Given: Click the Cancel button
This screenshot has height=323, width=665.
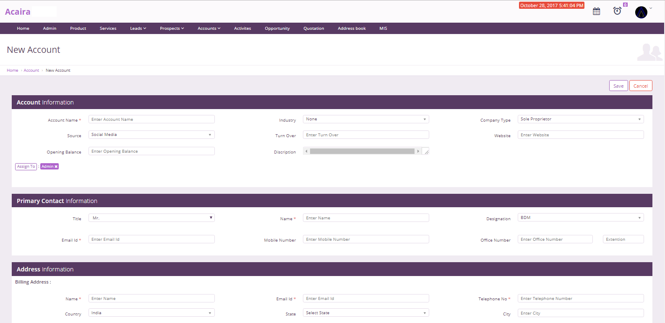Looking at the screenshot, I should point(640,86).
